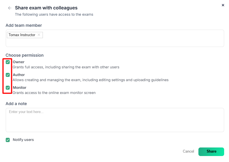
Task: Click the Owner permission label
Action: click(19, 62)
